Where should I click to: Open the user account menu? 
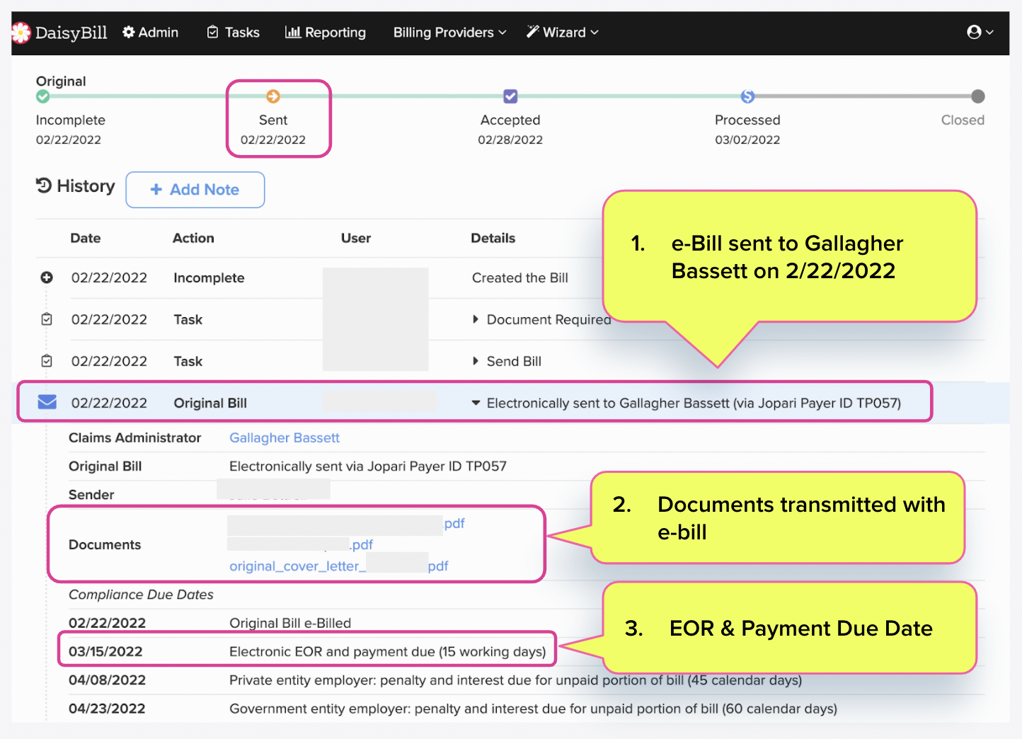coord(980,32)
